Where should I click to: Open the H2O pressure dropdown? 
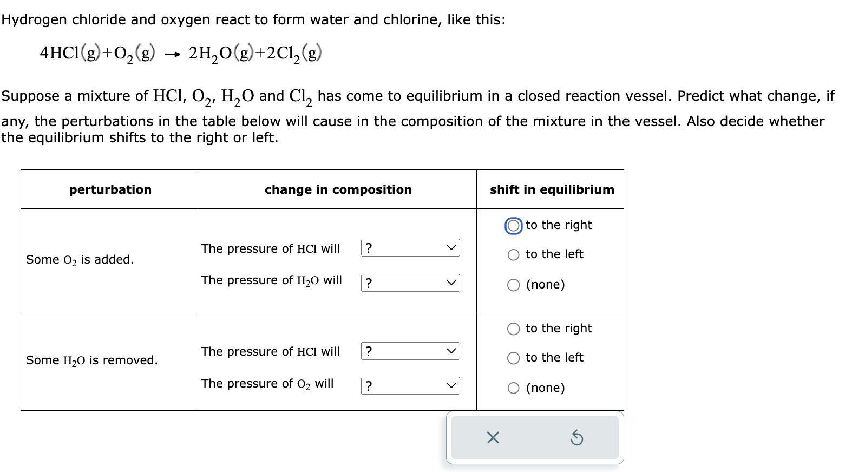tap(410, 283)
